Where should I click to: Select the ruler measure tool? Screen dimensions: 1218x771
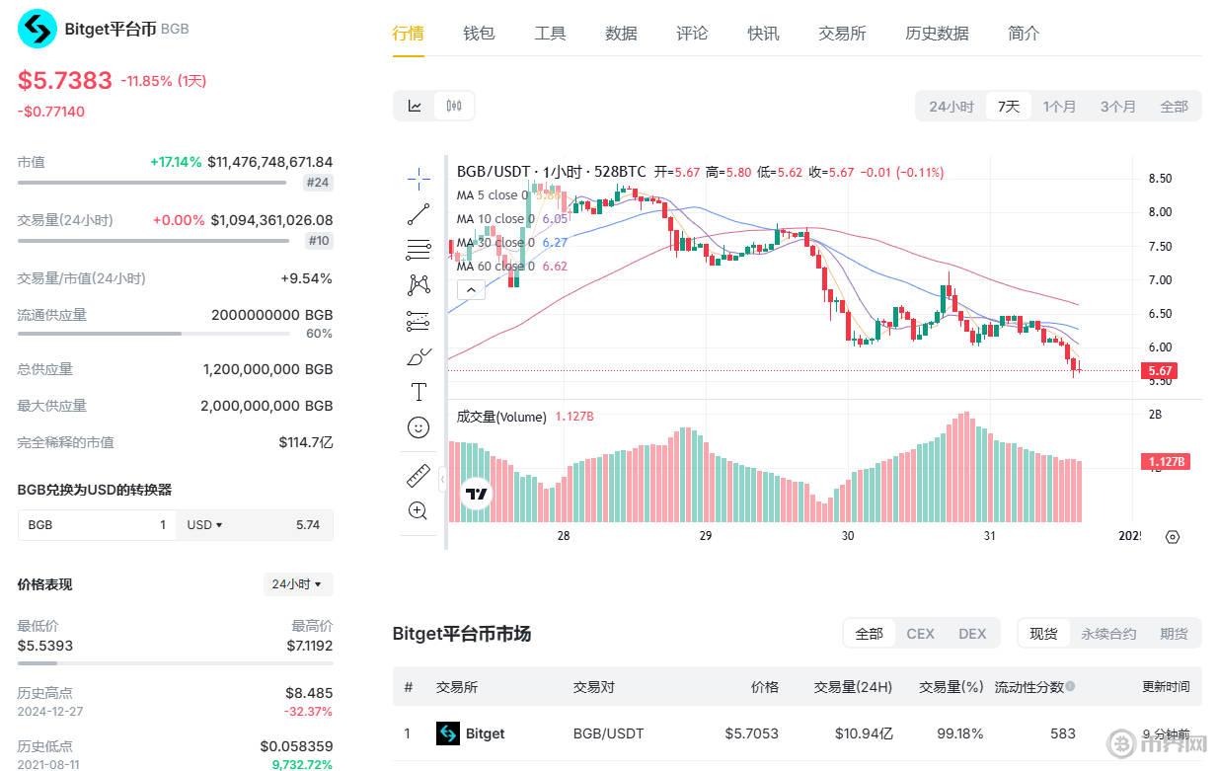click(x=419, y=476)
